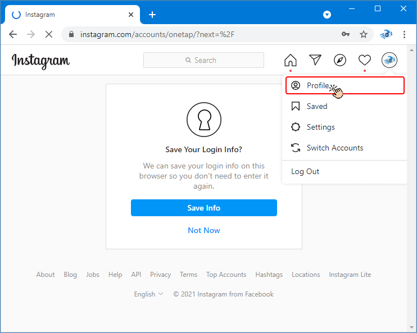This screenshot has height=333, width=417.
Task: Click the browser forward arrow
Action: pos(31,34)
